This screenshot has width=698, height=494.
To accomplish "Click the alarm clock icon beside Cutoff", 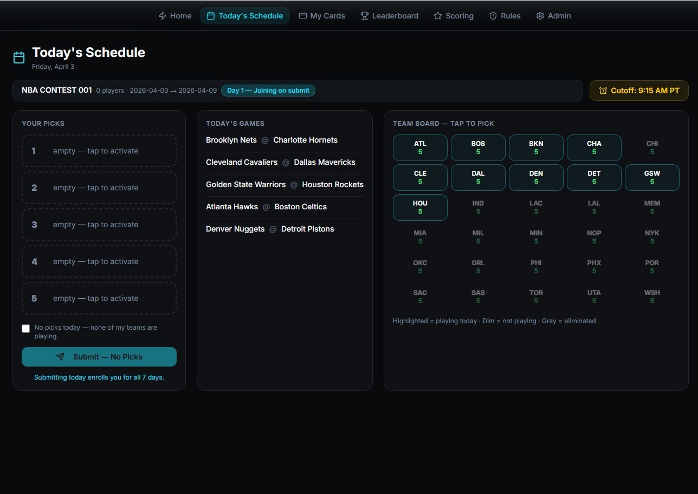I will tap(603, 91).
